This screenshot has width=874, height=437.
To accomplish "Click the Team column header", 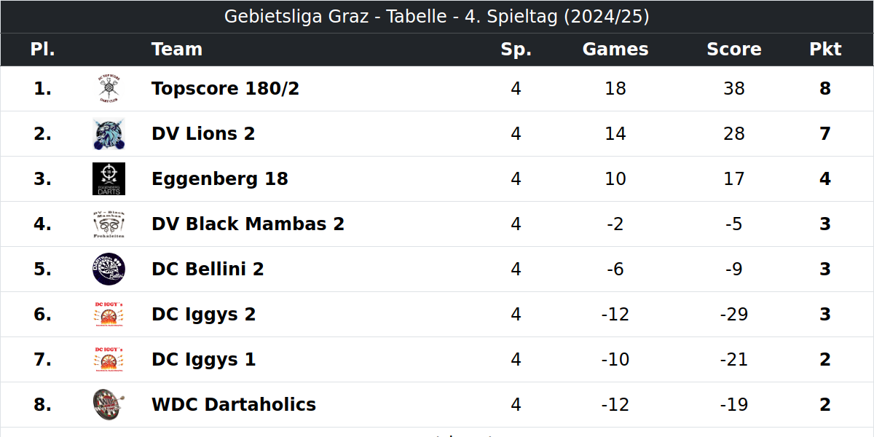I will click(x=177, y=50).
